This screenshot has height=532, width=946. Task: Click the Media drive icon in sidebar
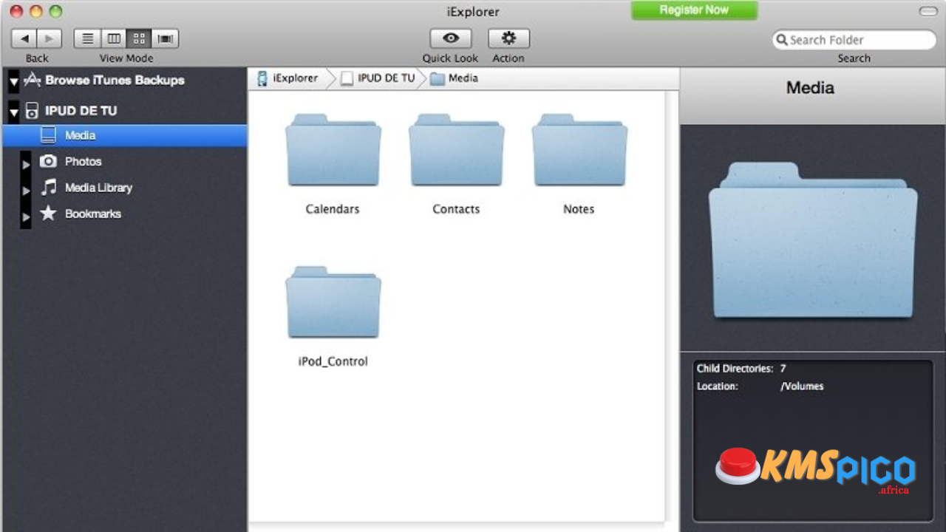point(48,135)
